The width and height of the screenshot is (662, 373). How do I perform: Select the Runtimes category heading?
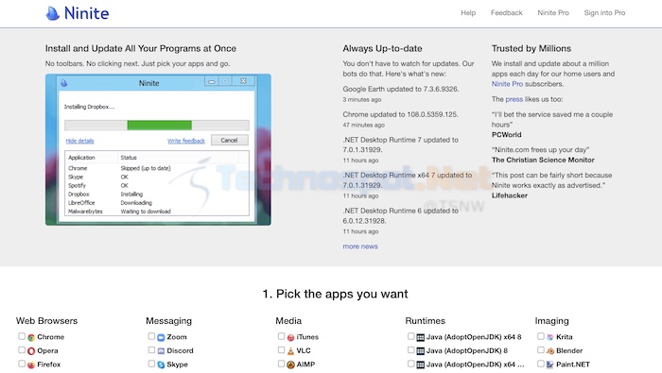pyautogui.click(x=426, y=321)
